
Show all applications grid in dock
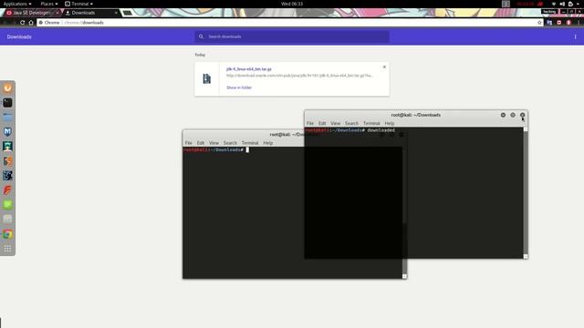pyautogui.click(x=7, y=249)
